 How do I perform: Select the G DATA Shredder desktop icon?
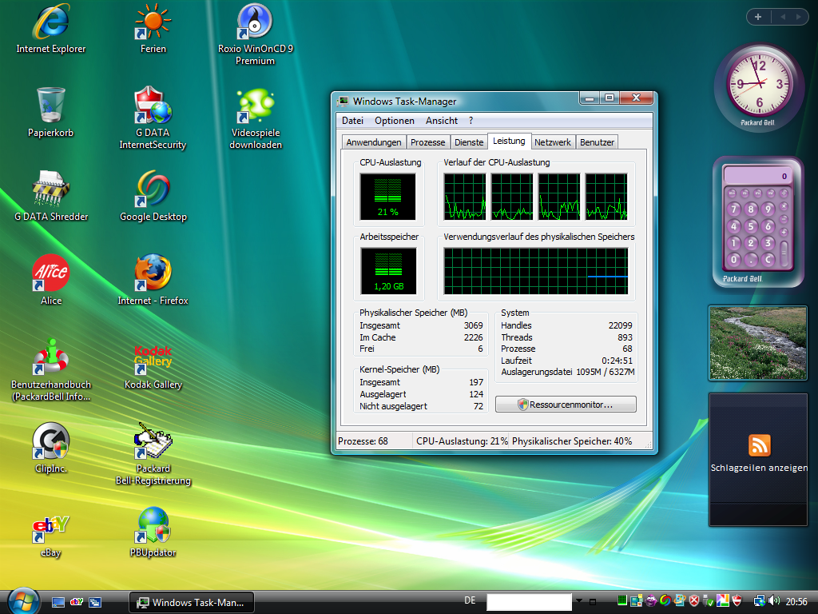(50, 197)
